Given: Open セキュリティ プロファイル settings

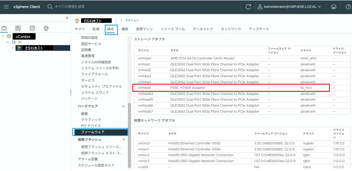Looking at the screenshot, I should tap(101, 86).
